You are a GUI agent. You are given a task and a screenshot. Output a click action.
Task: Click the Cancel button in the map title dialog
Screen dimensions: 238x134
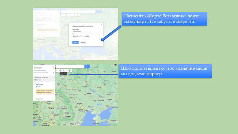click(83, 42)
